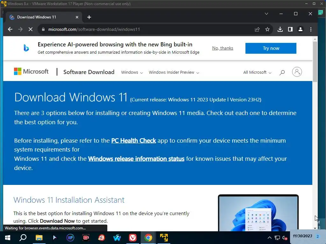Click the muted volume tray icon
The width and height of the screenshot is (326, 244).
(285, 238)
